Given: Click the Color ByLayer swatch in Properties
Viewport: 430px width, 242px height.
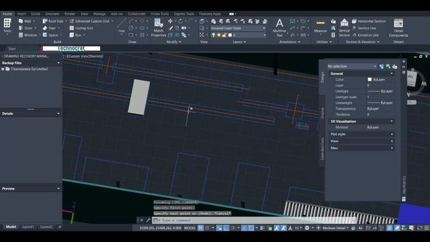Looking at the screenshot, I should 370,79.
